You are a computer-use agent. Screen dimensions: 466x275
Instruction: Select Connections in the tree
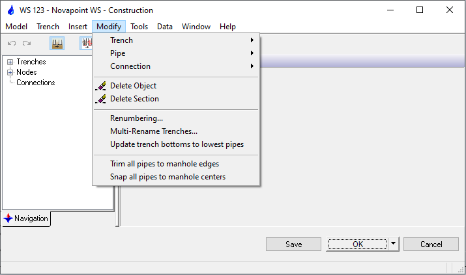35,83
